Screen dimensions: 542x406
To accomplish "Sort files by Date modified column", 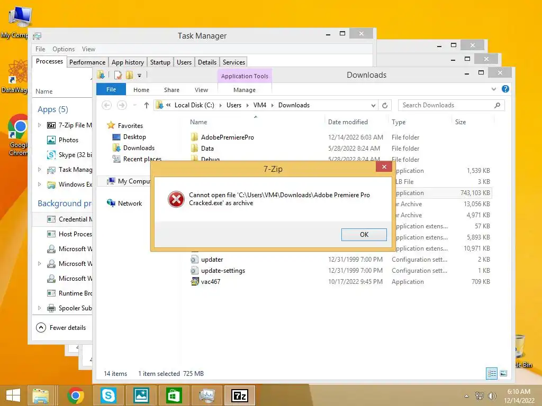I will pos(348,122).
